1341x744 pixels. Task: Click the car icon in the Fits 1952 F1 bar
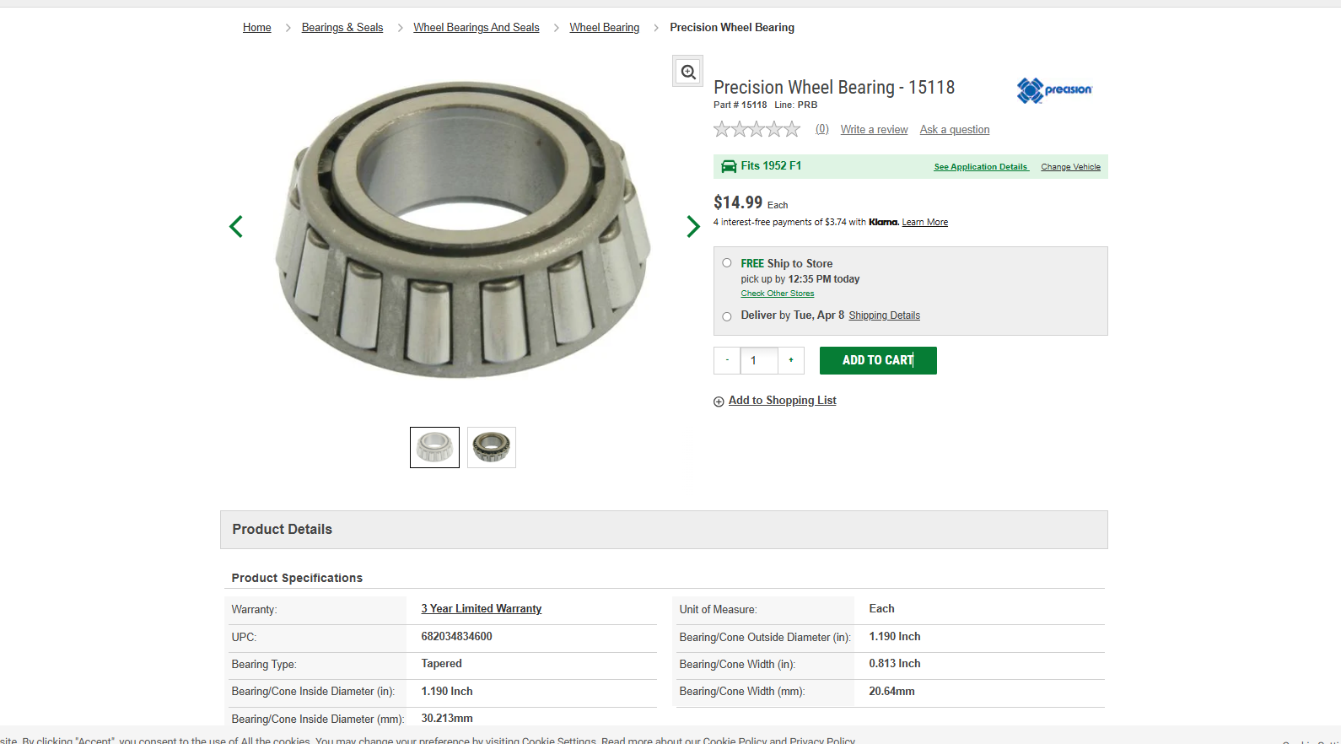(x=729, y=166)
